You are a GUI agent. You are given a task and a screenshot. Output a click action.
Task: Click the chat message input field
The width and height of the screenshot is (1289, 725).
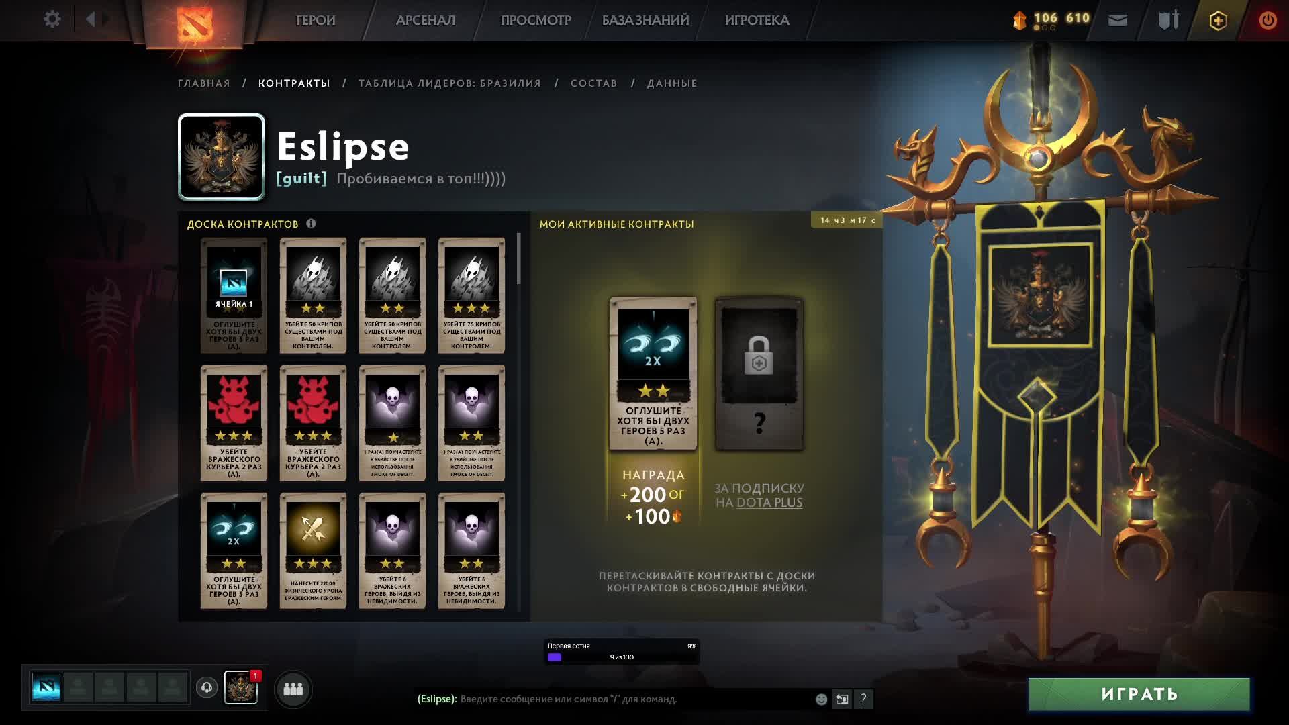[634, 699]
